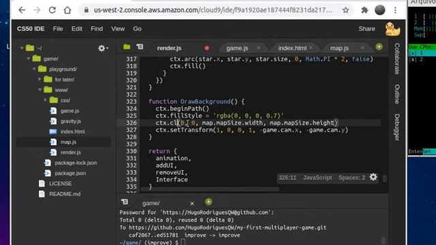This screenshot has height=245, width=436.
Task: Open package-lock.json in file tree
Action: click(x=76, y=163)
